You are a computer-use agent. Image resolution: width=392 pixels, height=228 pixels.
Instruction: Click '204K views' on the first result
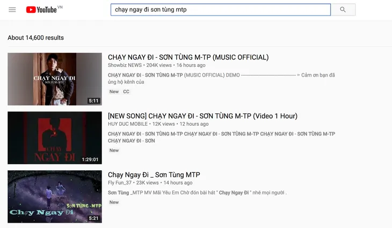point(159,65)
